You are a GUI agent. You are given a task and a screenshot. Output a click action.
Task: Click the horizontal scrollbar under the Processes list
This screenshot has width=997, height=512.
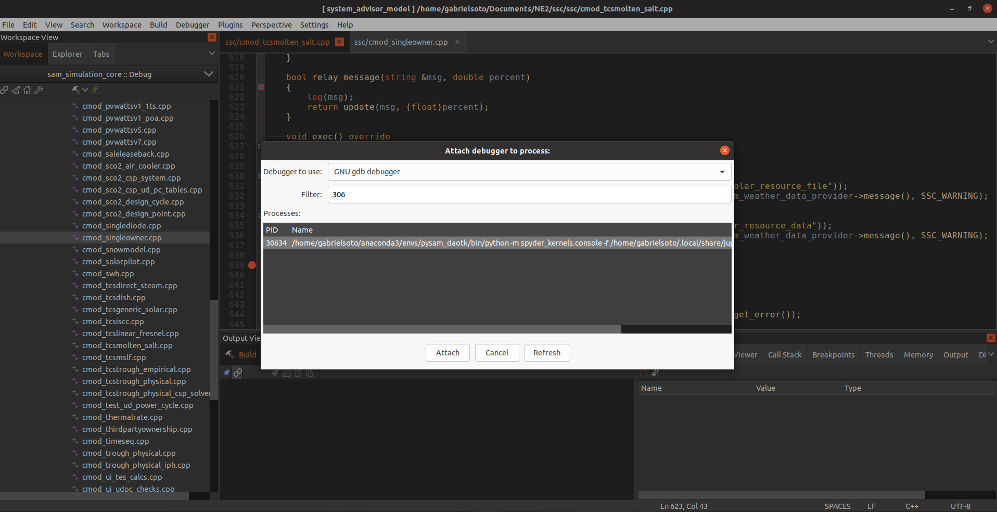coord(442,329)
